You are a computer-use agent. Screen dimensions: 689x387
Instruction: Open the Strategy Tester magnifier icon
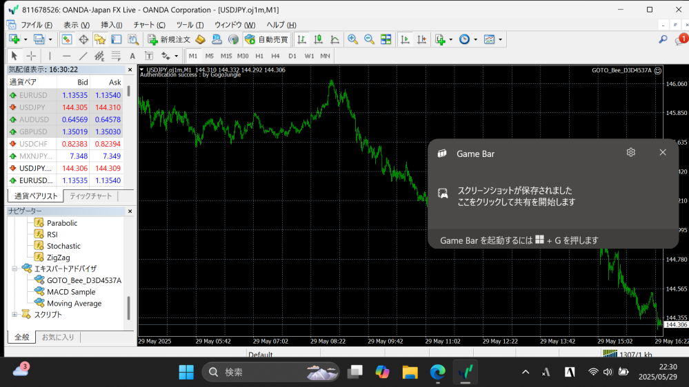pos(133,39)
